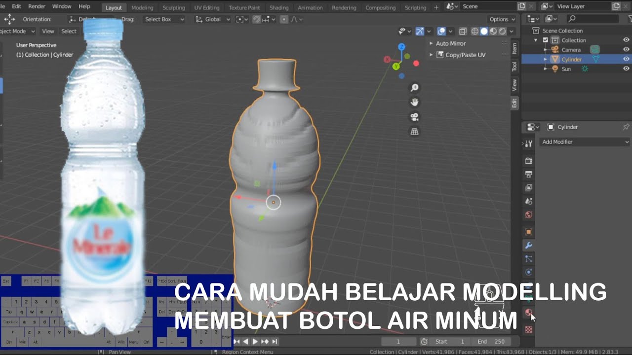Switch perspective/orthographic with the grid icon
The height and width of the screenshot is (355, 632).
coord(414,132)
